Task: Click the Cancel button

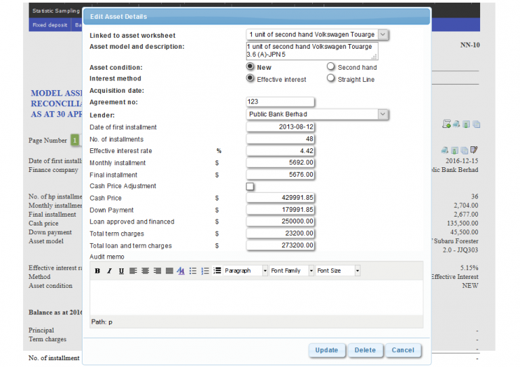Action: 403,350
